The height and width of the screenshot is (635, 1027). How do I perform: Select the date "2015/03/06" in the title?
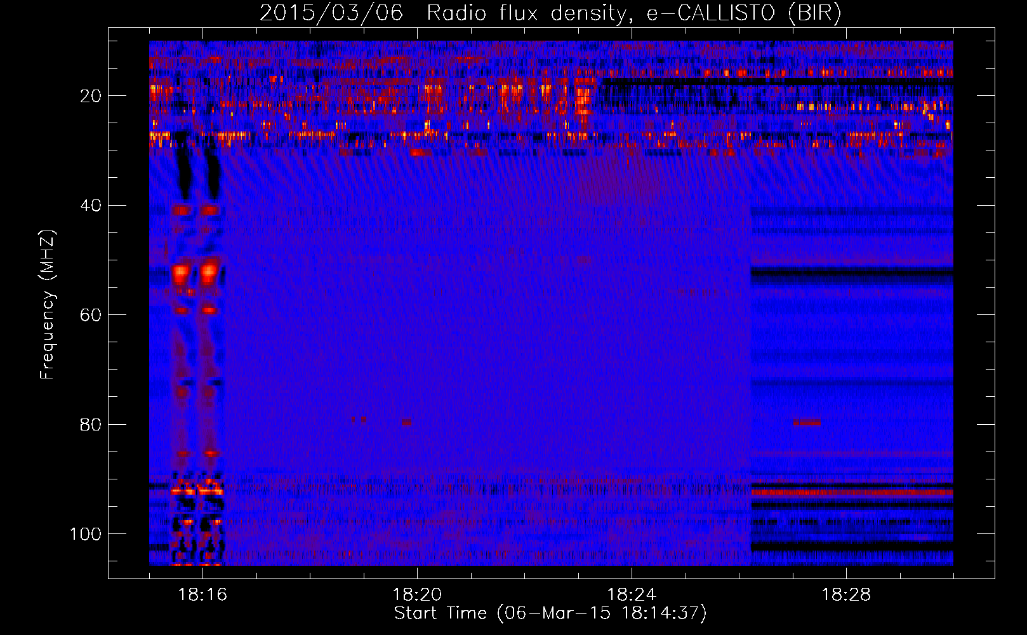pos(331,13)
